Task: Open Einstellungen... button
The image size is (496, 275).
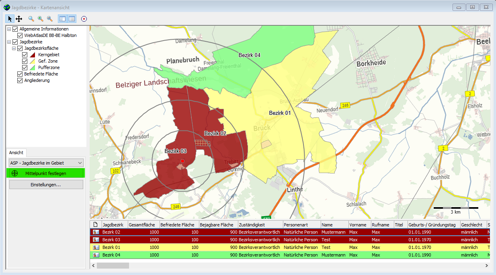Action: point(46,185)
